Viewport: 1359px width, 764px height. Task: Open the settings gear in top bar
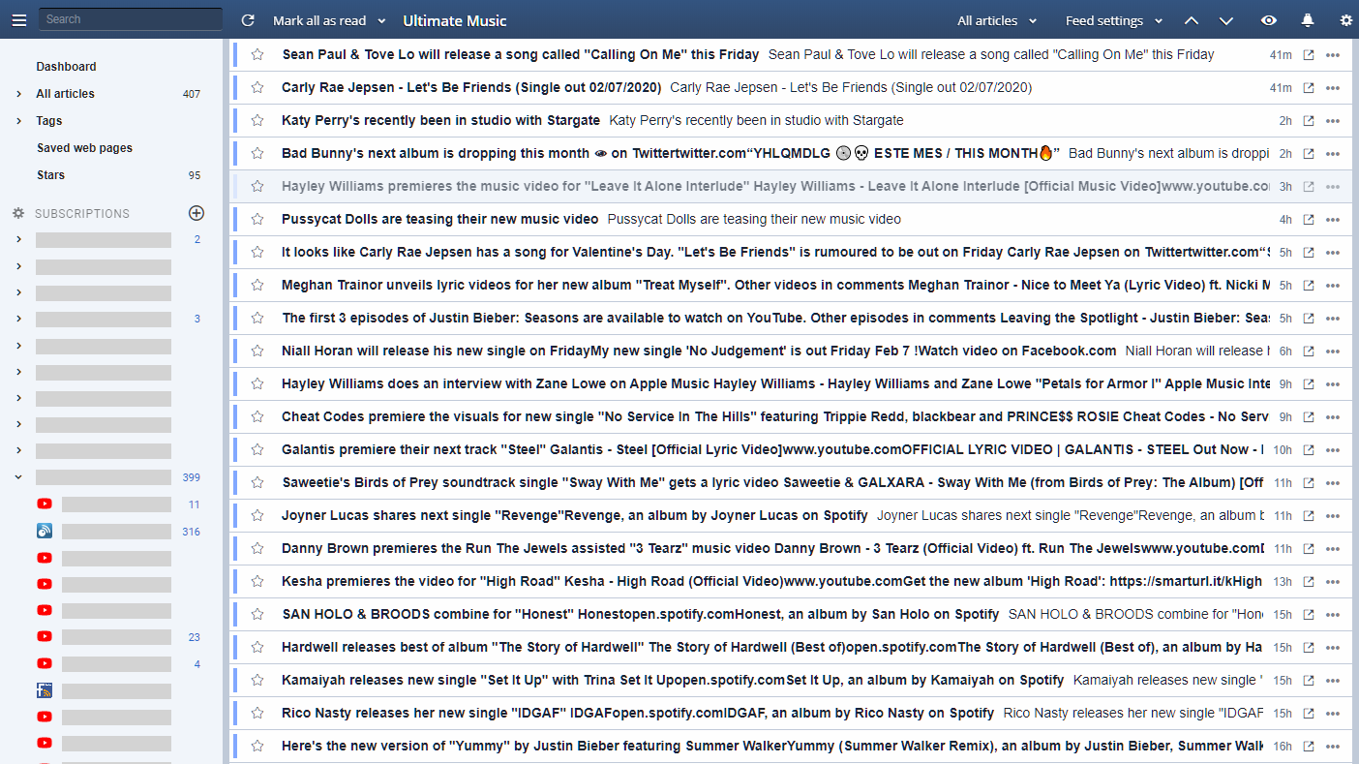tap(1345, 20)
